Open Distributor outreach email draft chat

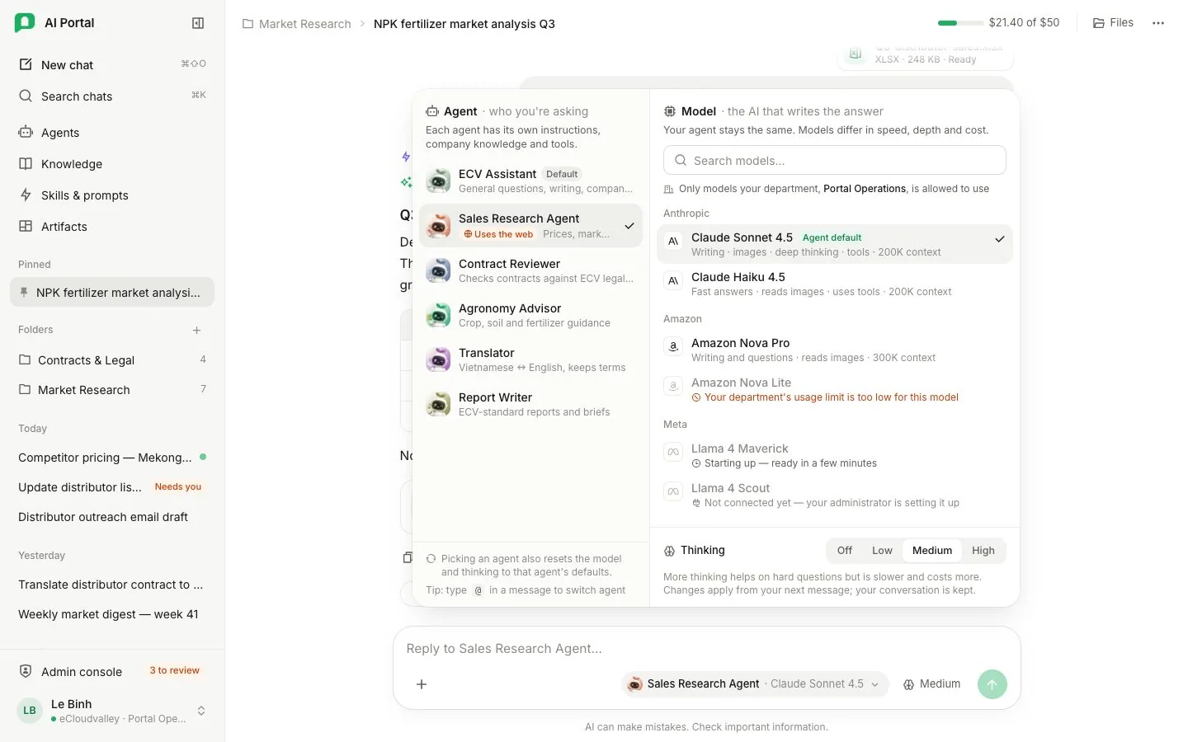(112, 516)
